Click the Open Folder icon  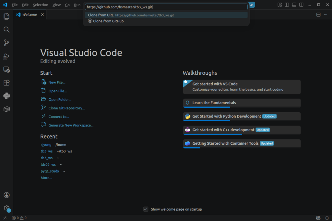43,99
